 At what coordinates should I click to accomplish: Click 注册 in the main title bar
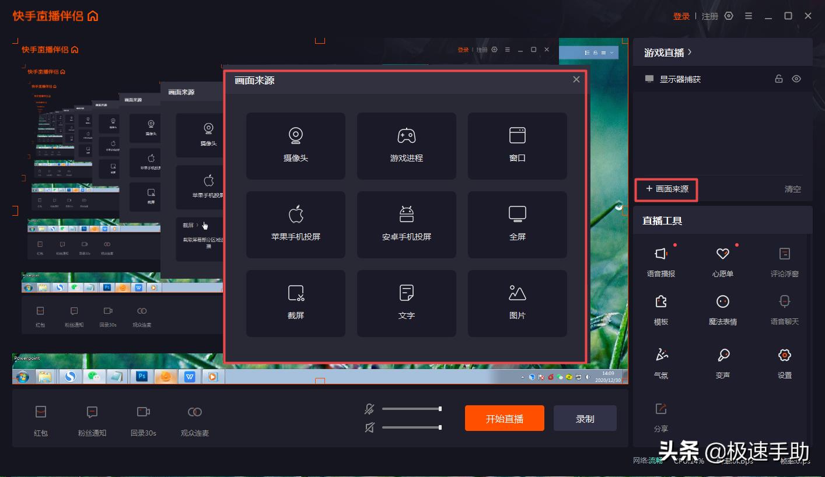710,16
